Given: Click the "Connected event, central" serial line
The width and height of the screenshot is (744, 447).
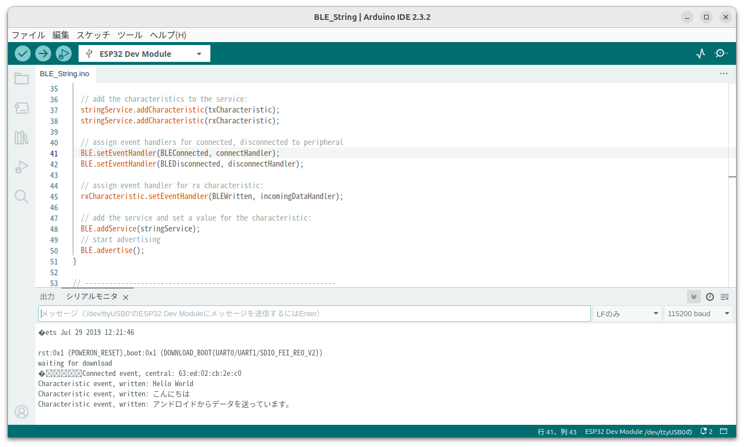Looking at the screenshot, I should [x=140, y=374].
